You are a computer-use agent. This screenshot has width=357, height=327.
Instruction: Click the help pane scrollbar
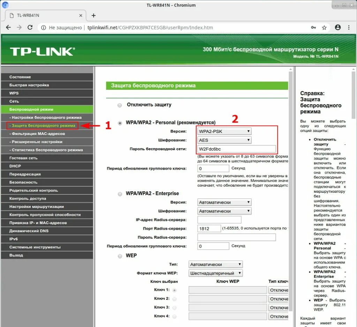(354, 95)
